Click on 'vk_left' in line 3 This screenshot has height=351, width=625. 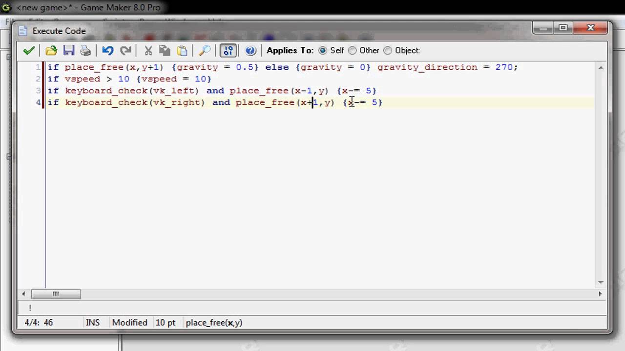pos(173,91)
